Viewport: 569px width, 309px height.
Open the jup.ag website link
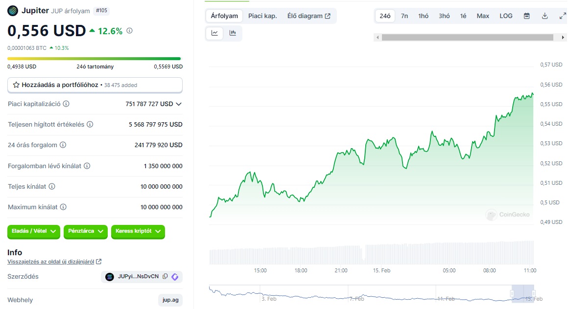170,300
